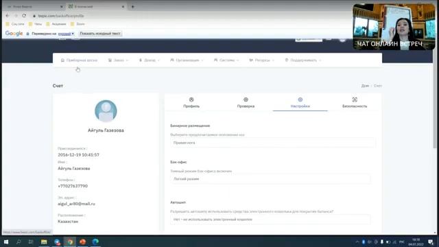Expand the Ресурсы menu
439x247 pixels.
[262, 60]
